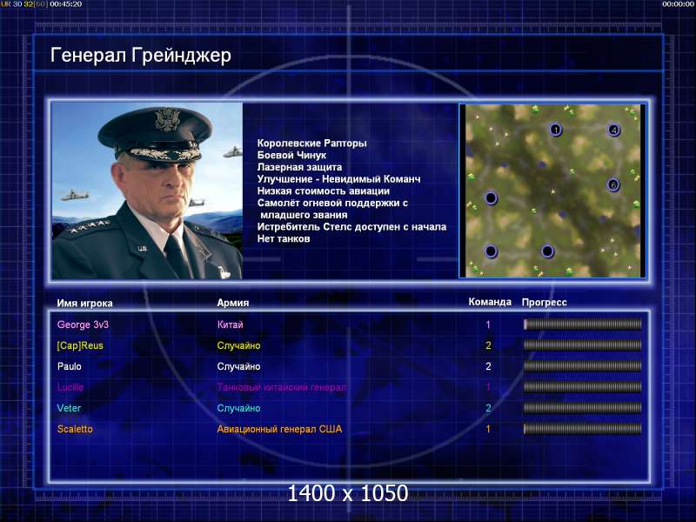Click team number 2 for [Cap]Reus
This screenshot has width=696, height=522.
coord(488,345)
